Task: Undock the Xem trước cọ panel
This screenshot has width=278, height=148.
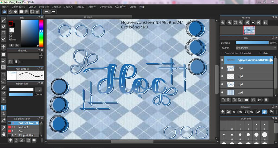Action: [39, 68]
